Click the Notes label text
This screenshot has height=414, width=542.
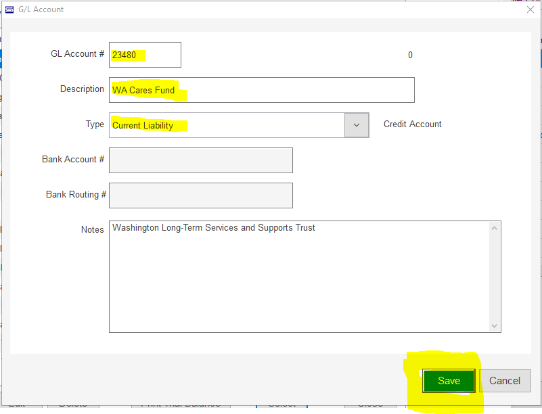pyautogui.click(x=92, y=230)
